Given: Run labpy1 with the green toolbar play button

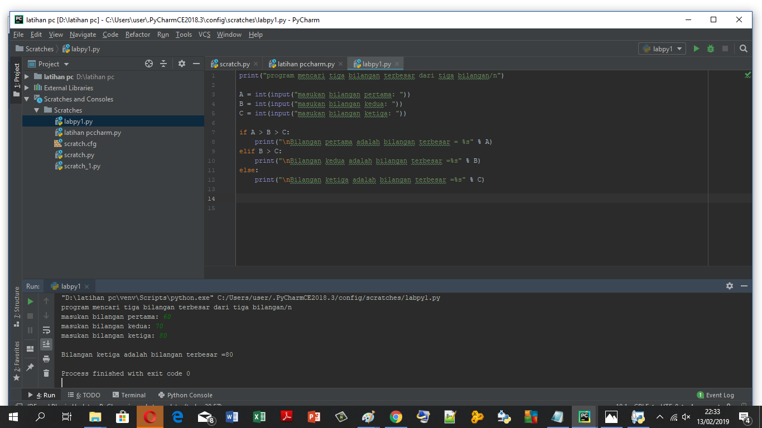Looking at the screenshot, I should (696, 48).
